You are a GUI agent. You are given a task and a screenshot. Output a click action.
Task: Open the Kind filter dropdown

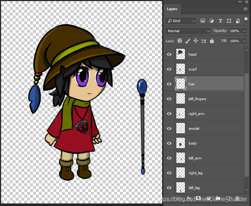pyautogui.click(x=181, y=21)
